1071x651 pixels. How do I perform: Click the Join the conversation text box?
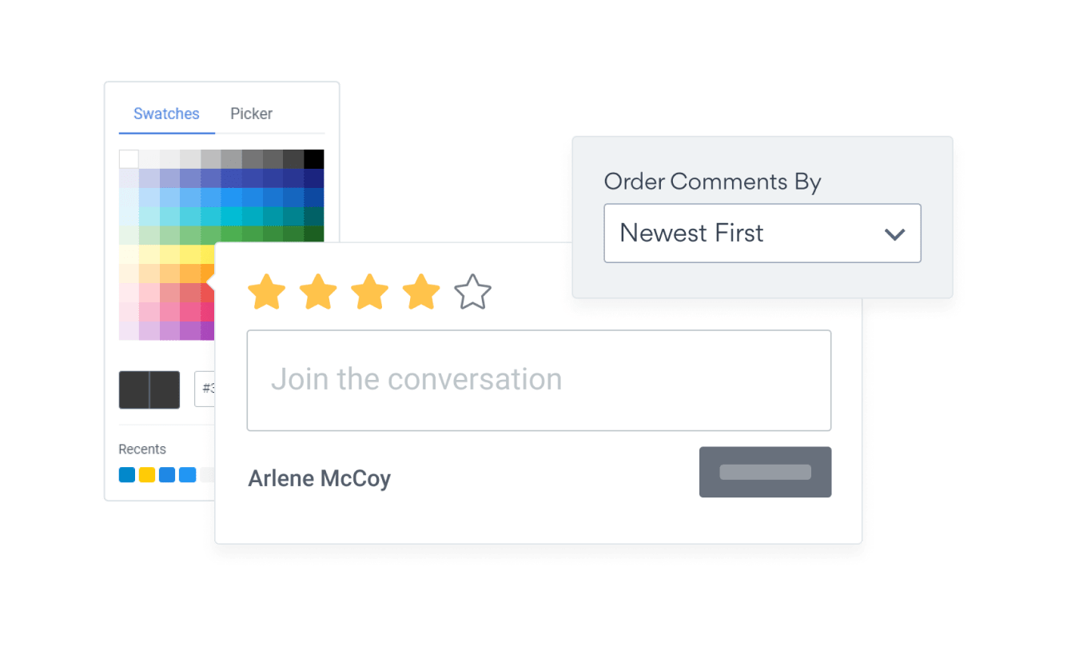pyautogui.click(x=539, y=380)
